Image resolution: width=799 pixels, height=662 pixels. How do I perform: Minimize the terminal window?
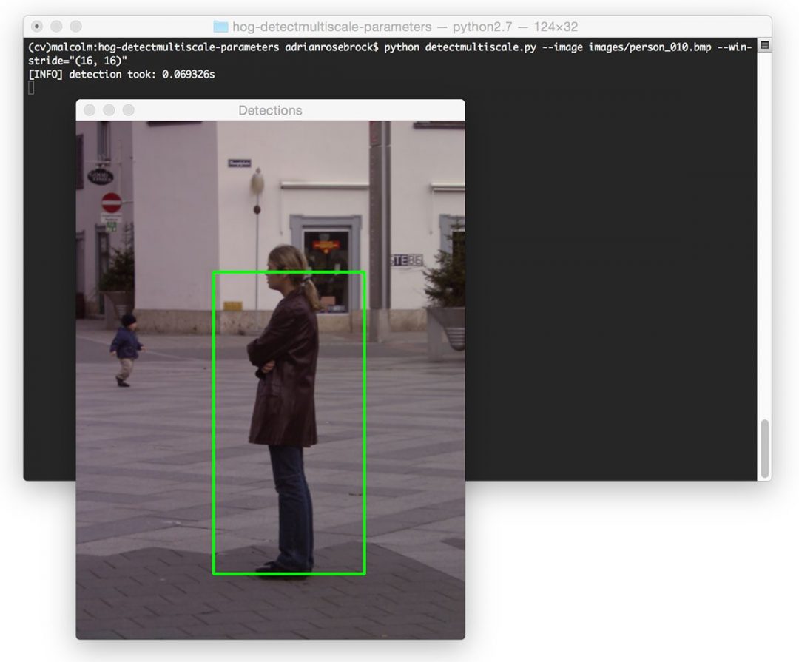coord(56,26)
